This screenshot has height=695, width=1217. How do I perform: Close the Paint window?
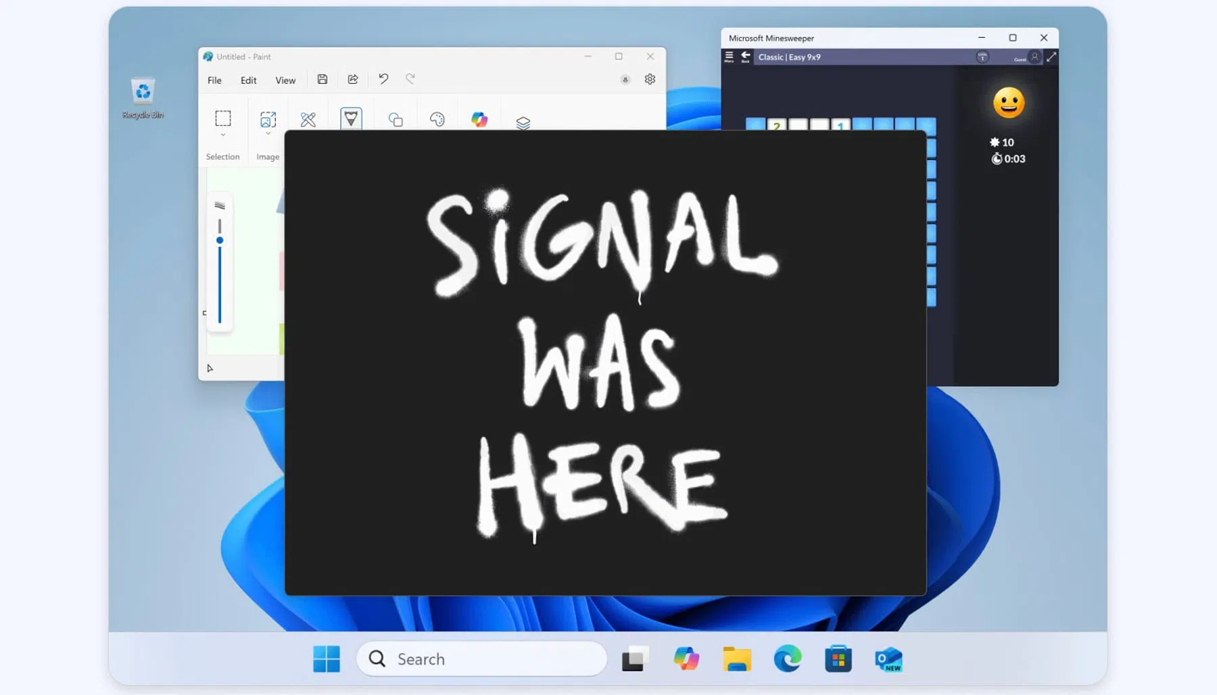pos(650,56)
